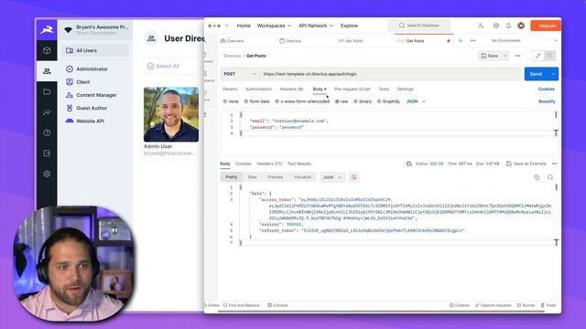Copy the response body with copy icon
This screenshot has width=586, height=329.
click(537, 177)
